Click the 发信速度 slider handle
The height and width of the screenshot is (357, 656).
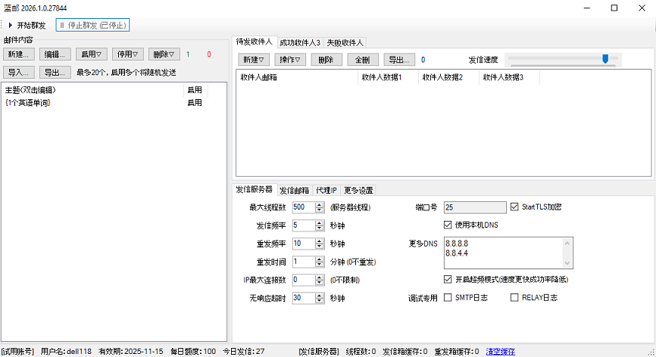click(604, 59)
